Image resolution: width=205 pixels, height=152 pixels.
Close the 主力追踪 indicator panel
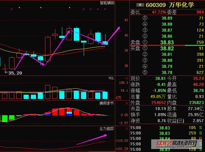126,128
